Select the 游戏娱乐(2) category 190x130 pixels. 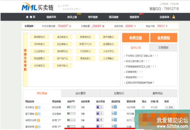(x=62, y=51)
